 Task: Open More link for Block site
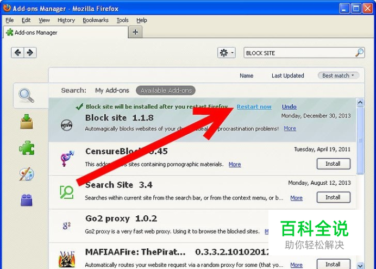[290, 128]
